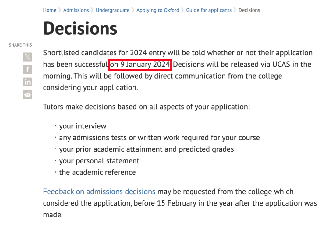The width and height of the screenshot is (329, 225).
Task: Open the Applying to Oxford breadcrumb
Action: (157, 10)
